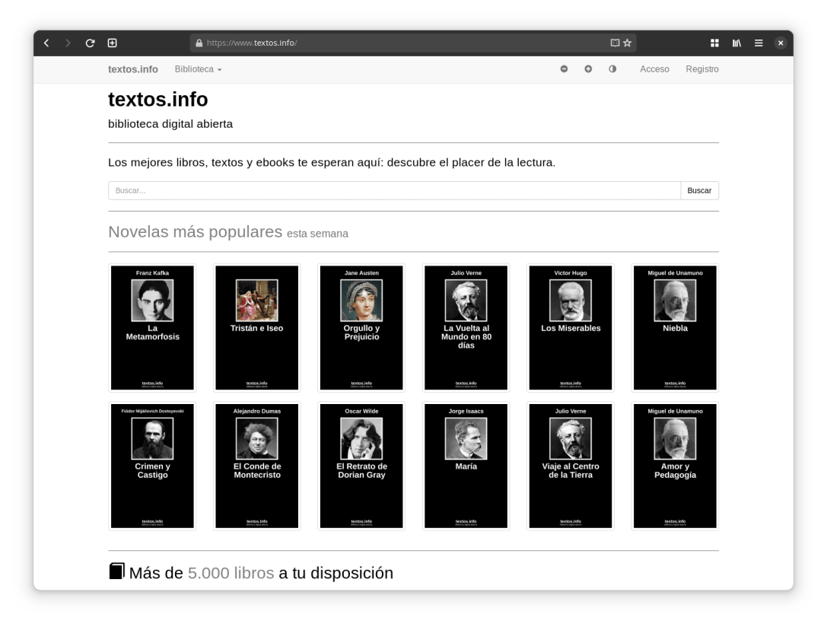Open the browser hamburger menu
The height and width of the screenshot is (627, 827).
(x=759, y=43)
